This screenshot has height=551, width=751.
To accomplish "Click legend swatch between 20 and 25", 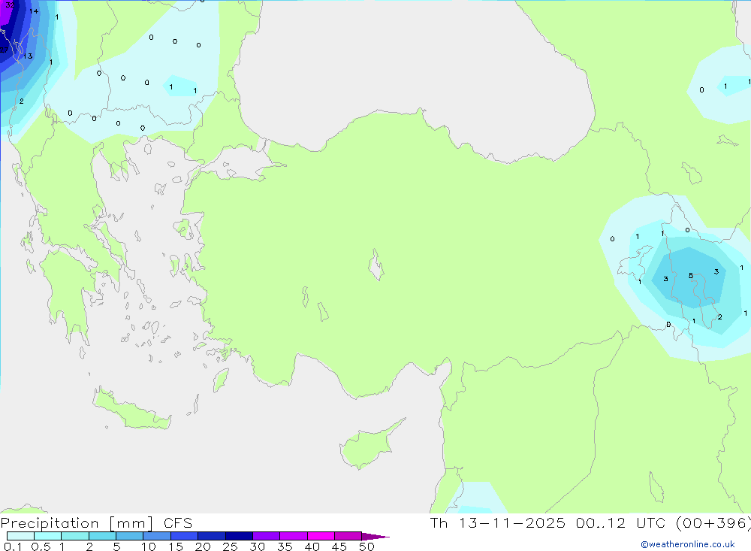I will pyautogui.click(x=212, y=536).
